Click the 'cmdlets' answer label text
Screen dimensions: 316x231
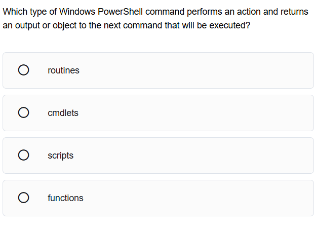[x=63, y=113]
